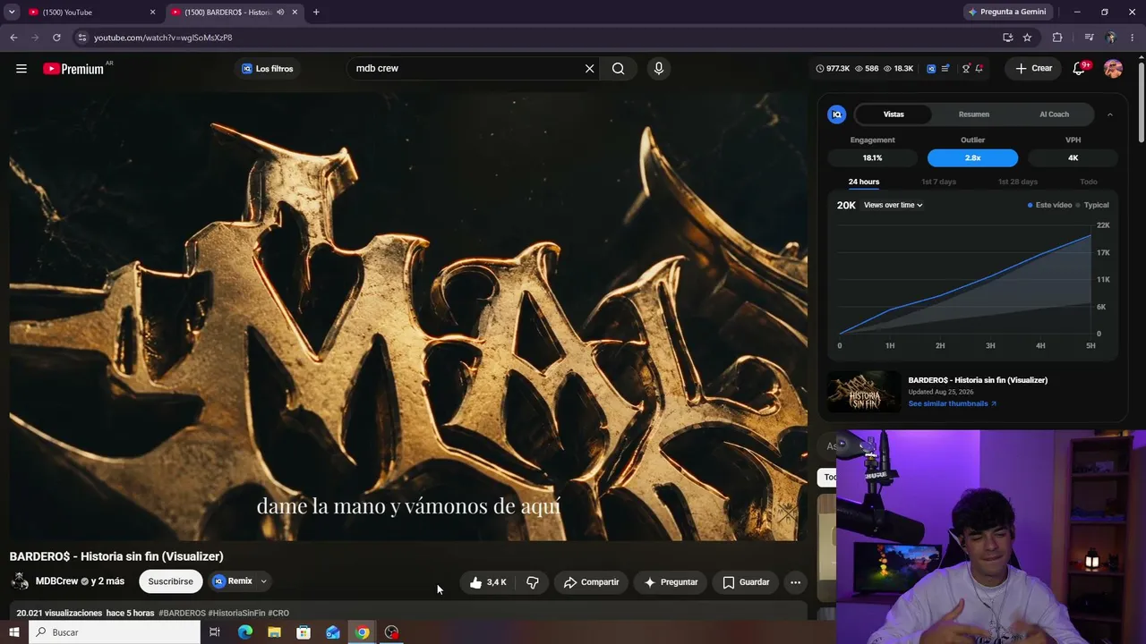Click the #BARDEROS hashtag link
Viewport: 1146px width, 644px height.
[182, 614]
